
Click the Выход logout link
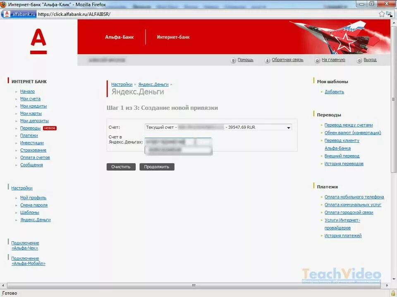click(370, 60)
